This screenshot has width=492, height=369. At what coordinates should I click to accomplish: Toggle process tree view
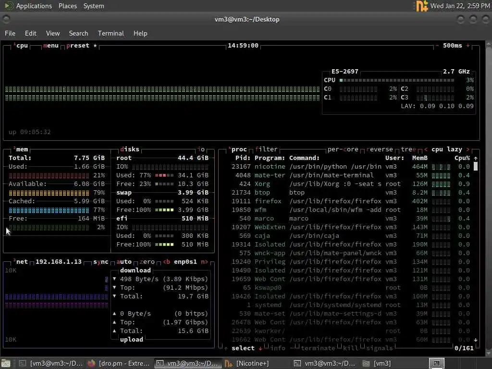click(408, 149)
